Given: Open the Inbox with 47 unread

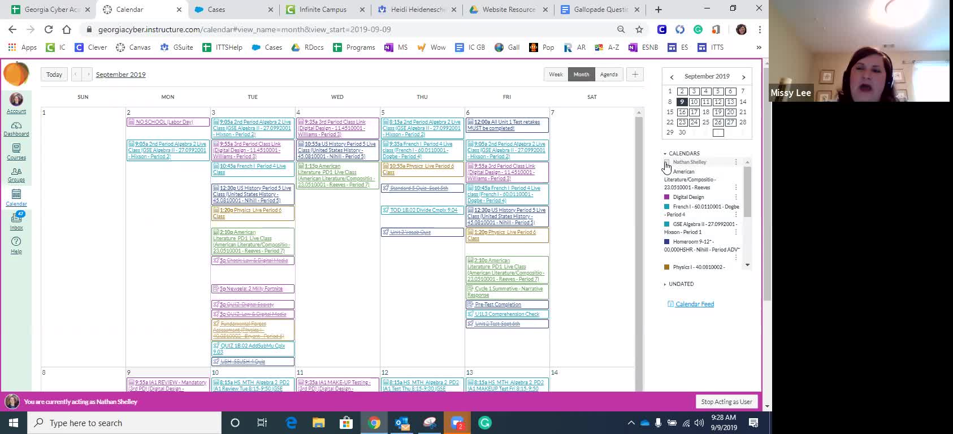Looking at the screenshot, I should pos(16,220).
